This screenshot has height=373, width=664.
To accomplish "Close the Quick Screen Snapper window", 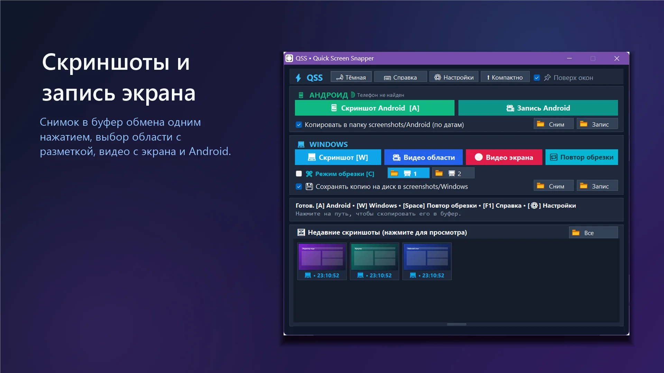I will [x=617, y=58].
